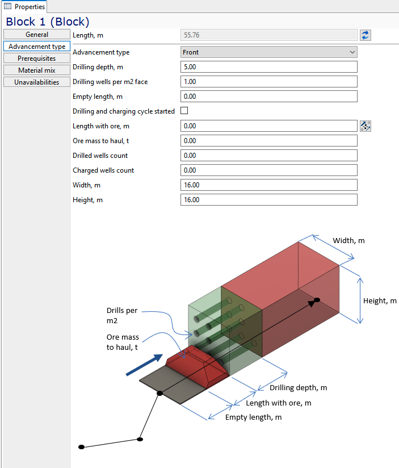Select the Properties panel tab
The width and height of the screenshot is (399, 468).
24,6
